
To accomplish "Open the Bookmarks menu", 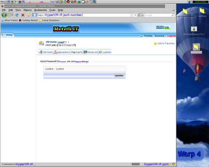I will point(41,10).
